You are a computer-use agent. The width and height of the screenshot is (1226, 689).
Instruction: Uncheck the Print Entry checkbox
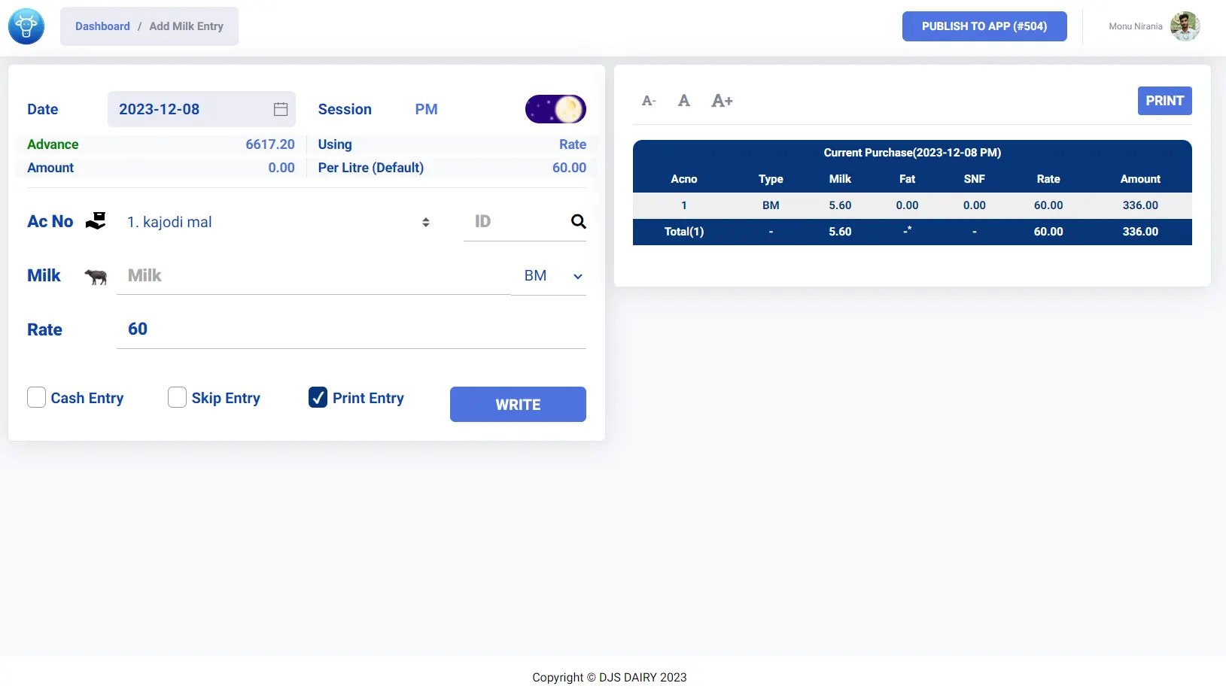click(318, 397)
